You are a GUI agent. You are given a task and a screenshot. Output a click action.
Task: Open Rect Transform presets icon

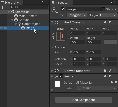point(110,22)
